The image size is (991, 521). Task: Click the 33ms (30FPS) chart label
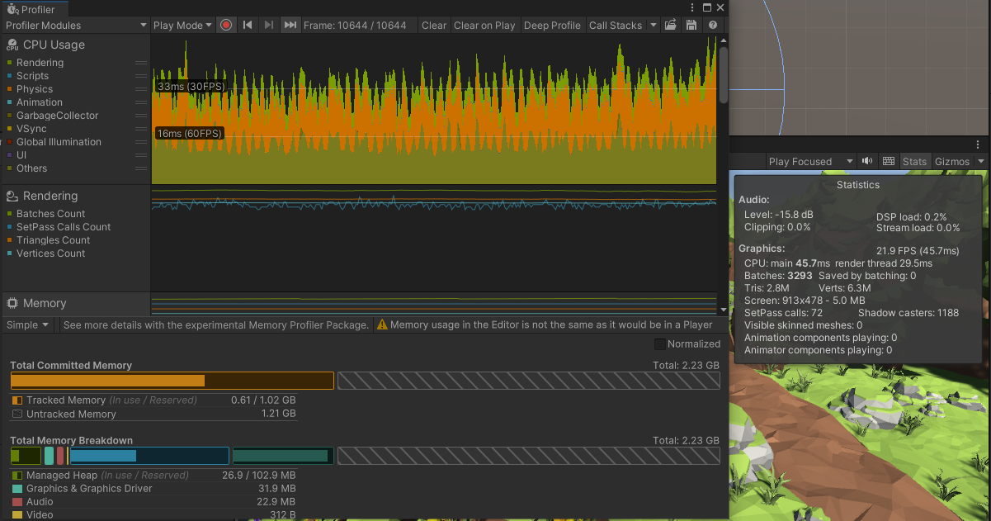pyautogui.click(x=191, y=87)
